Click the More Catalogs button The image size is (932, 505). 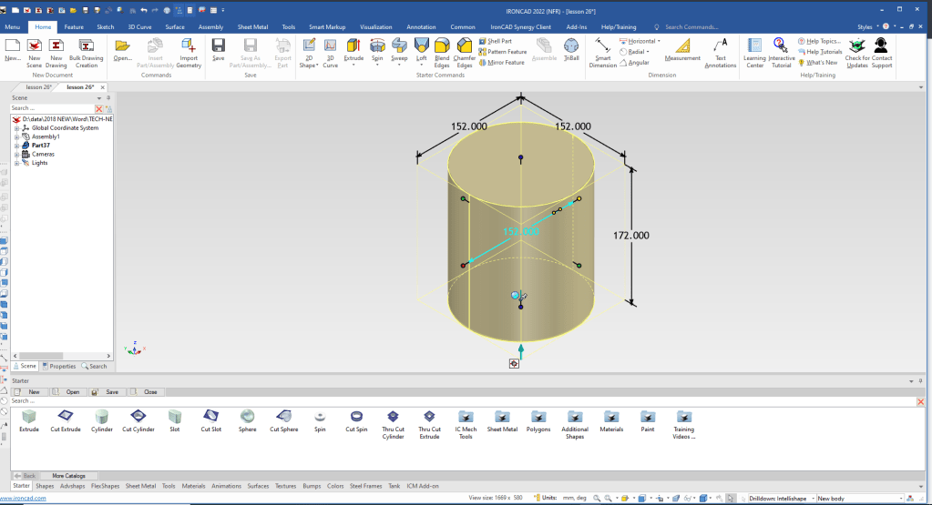[x=68, y=475]
